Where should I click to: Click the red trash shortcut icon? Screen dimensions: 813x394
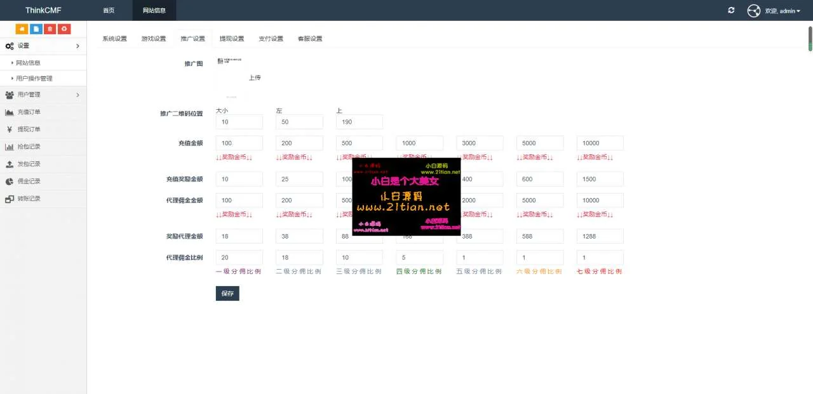pyautogui.click(x=50, y=29)
